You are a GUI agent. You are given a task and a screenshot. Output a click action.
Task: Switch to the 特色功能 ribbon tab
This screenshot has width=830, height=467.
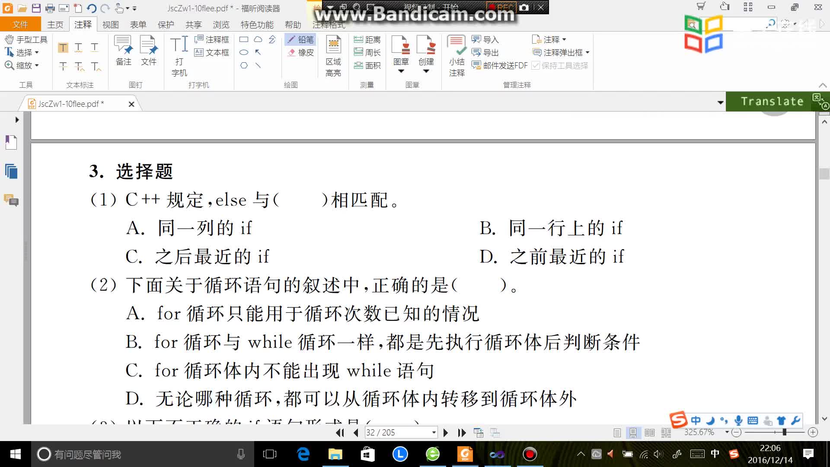257,25
